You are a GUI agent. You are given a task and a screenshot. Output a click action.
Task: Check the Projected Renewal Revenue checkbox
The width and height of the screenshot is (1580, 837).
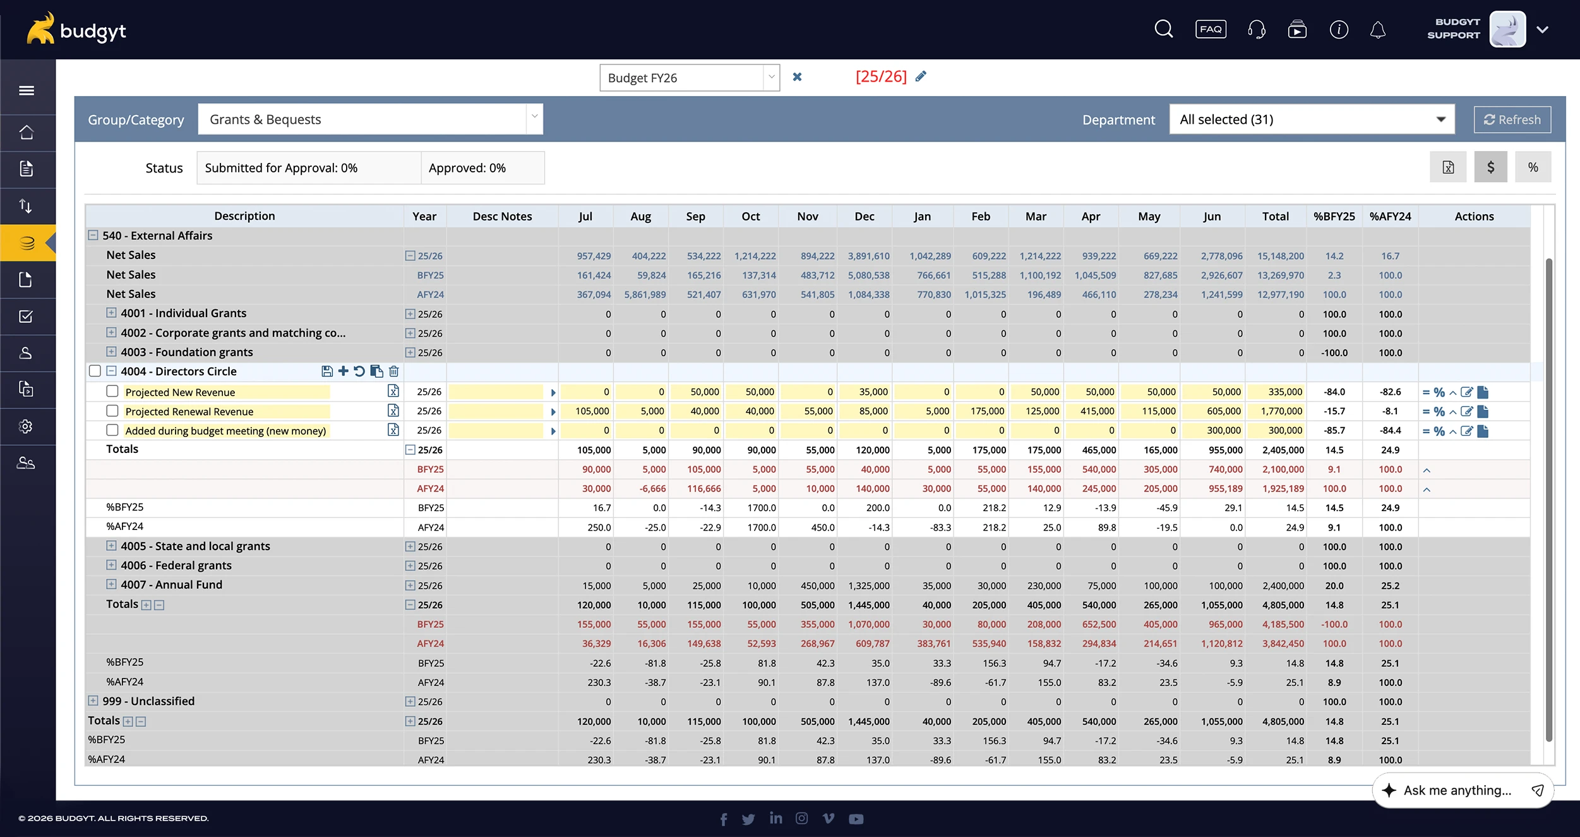112,411
